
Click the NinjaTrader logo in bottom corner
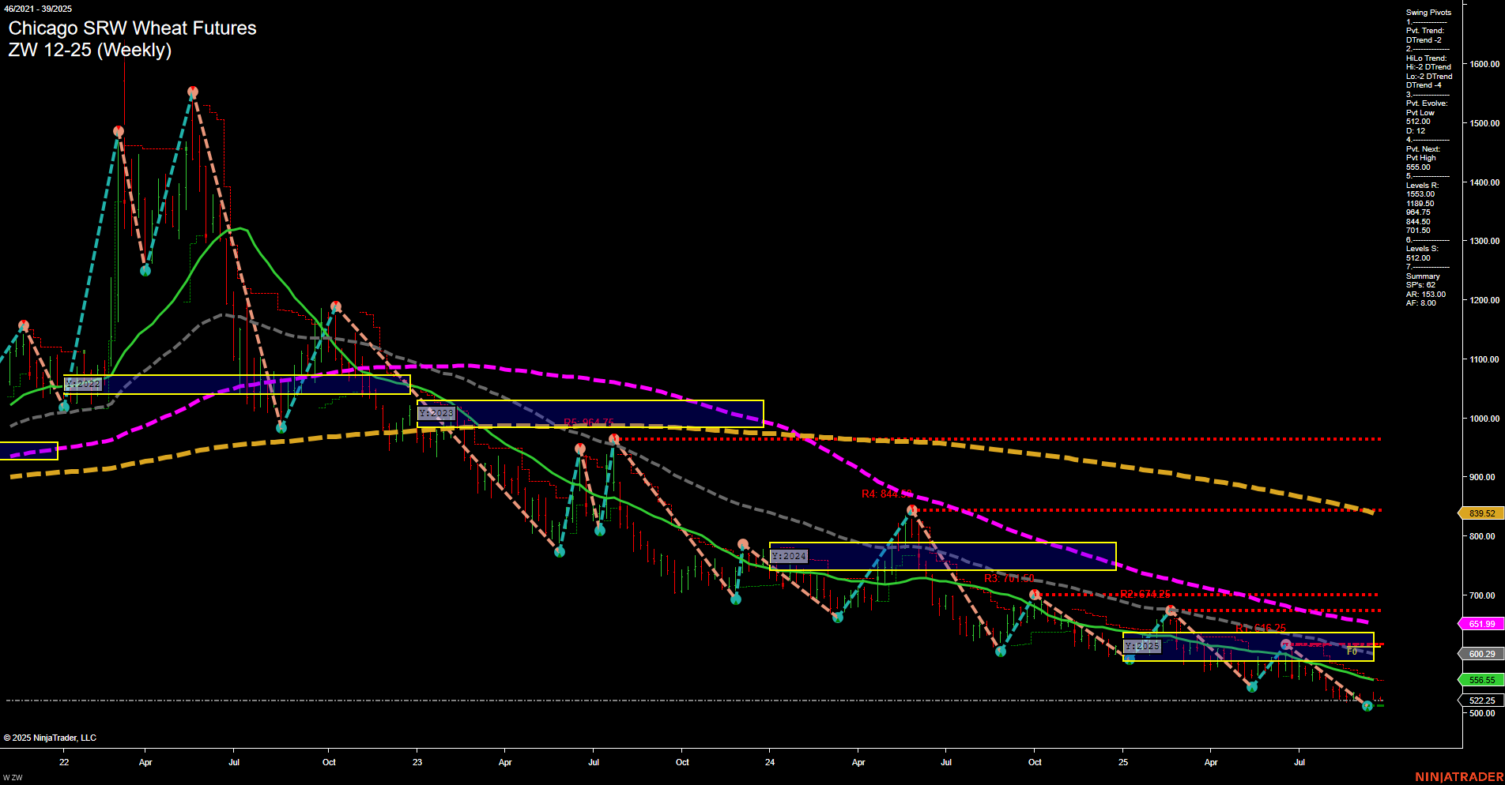click(1459, 779)
